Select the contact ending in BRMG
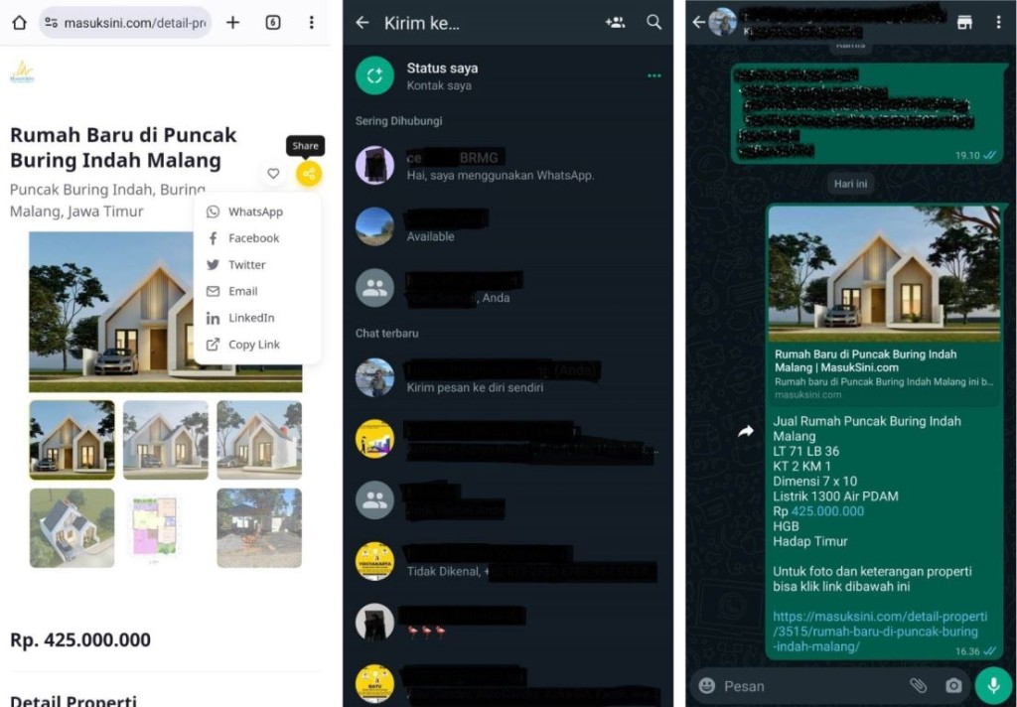Image resolution: width=1017 pixels, height=707 pixels. [x=508, y=166]
